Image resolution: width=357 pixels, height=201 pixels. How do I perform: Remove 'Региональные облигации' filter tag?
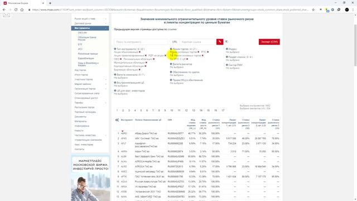point(154,59)
